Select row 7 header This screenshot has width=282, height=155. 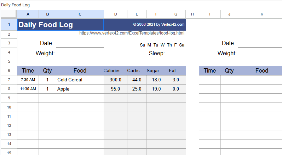coord(9,80)
